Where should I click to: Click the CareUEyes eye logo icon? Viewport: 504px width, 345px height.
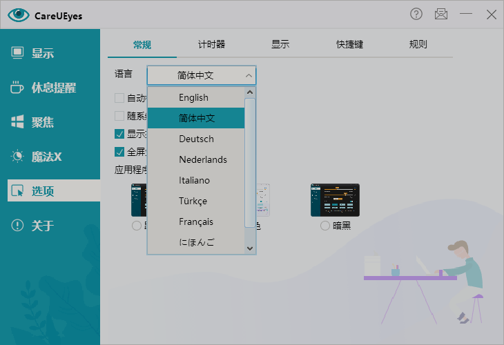pyautogui.click(x=19, y=14)
